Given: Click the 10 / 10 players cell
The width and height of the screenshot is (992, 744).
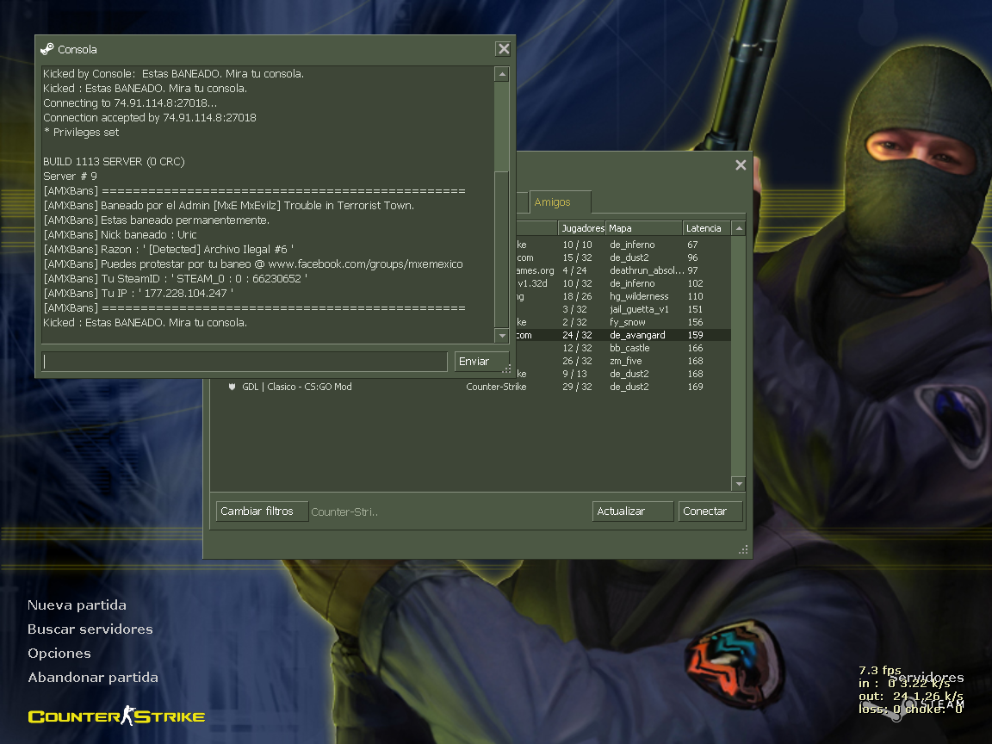Looking at the screenshot, I should coord(578,245).
